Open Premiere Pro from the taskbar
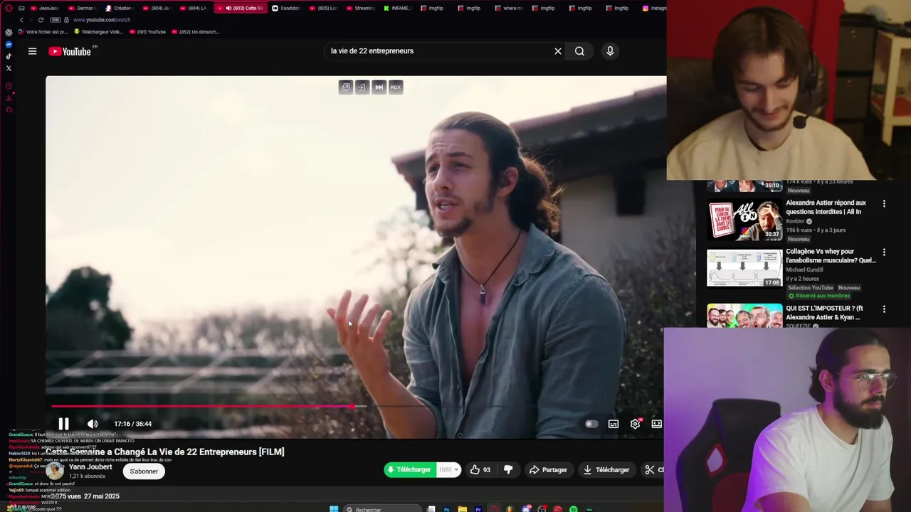 478,509
